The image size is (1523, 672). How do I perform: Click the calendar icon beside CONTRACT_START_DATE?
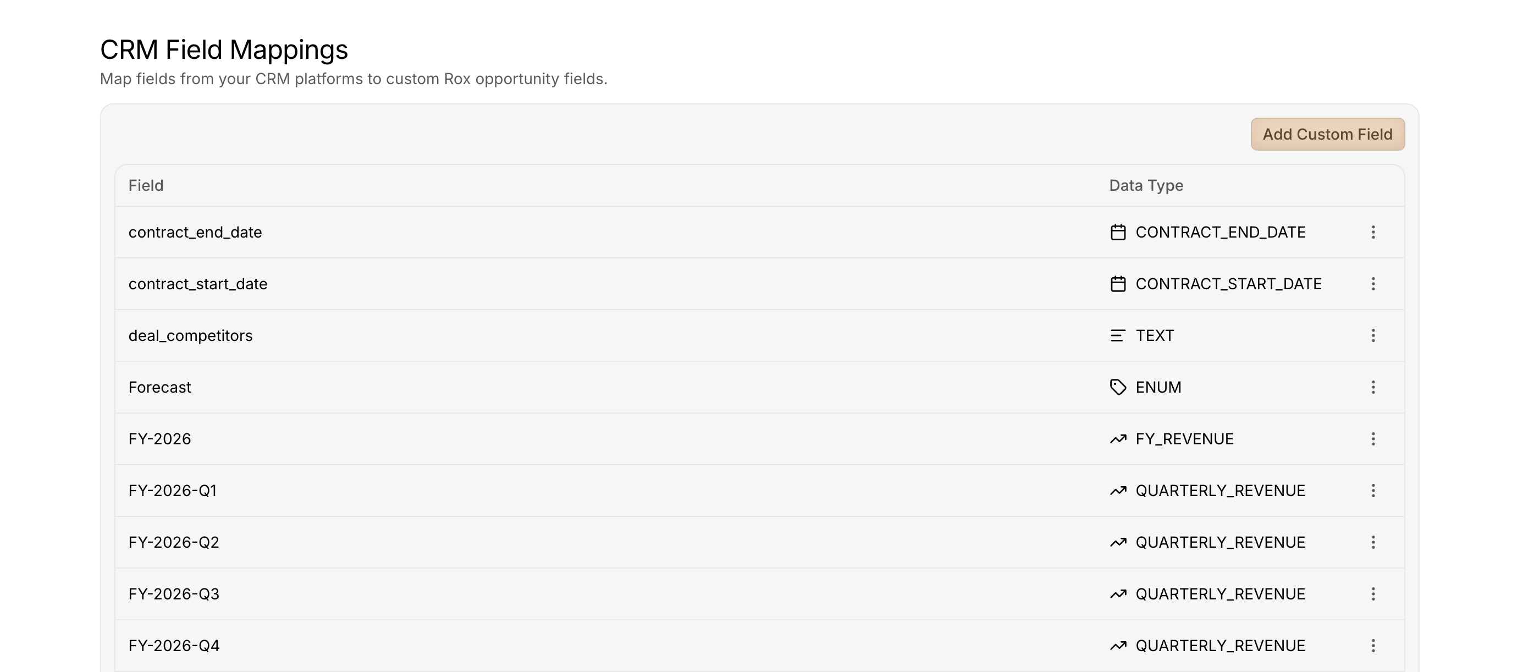pyautogui.click(x=1118, y=284)
